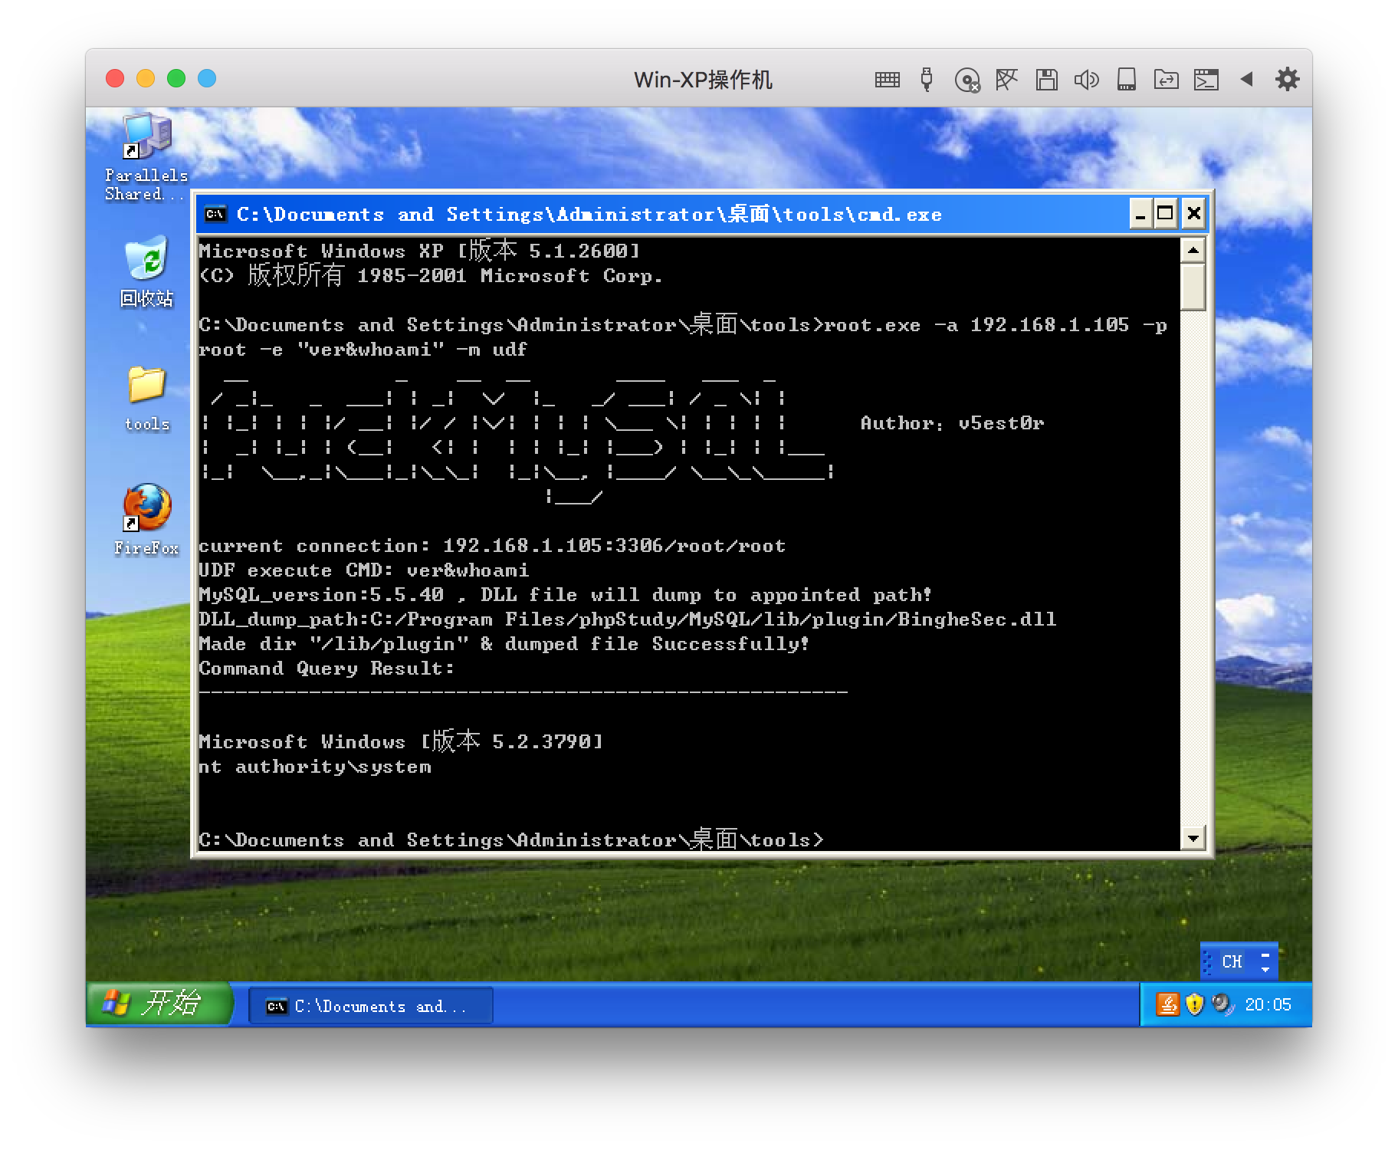The width and height of the screenshot is (1398, 1150).
Task: Click the 'Microsoft Windows [版本 5.2.3790]' line
Action: [401, 741]
